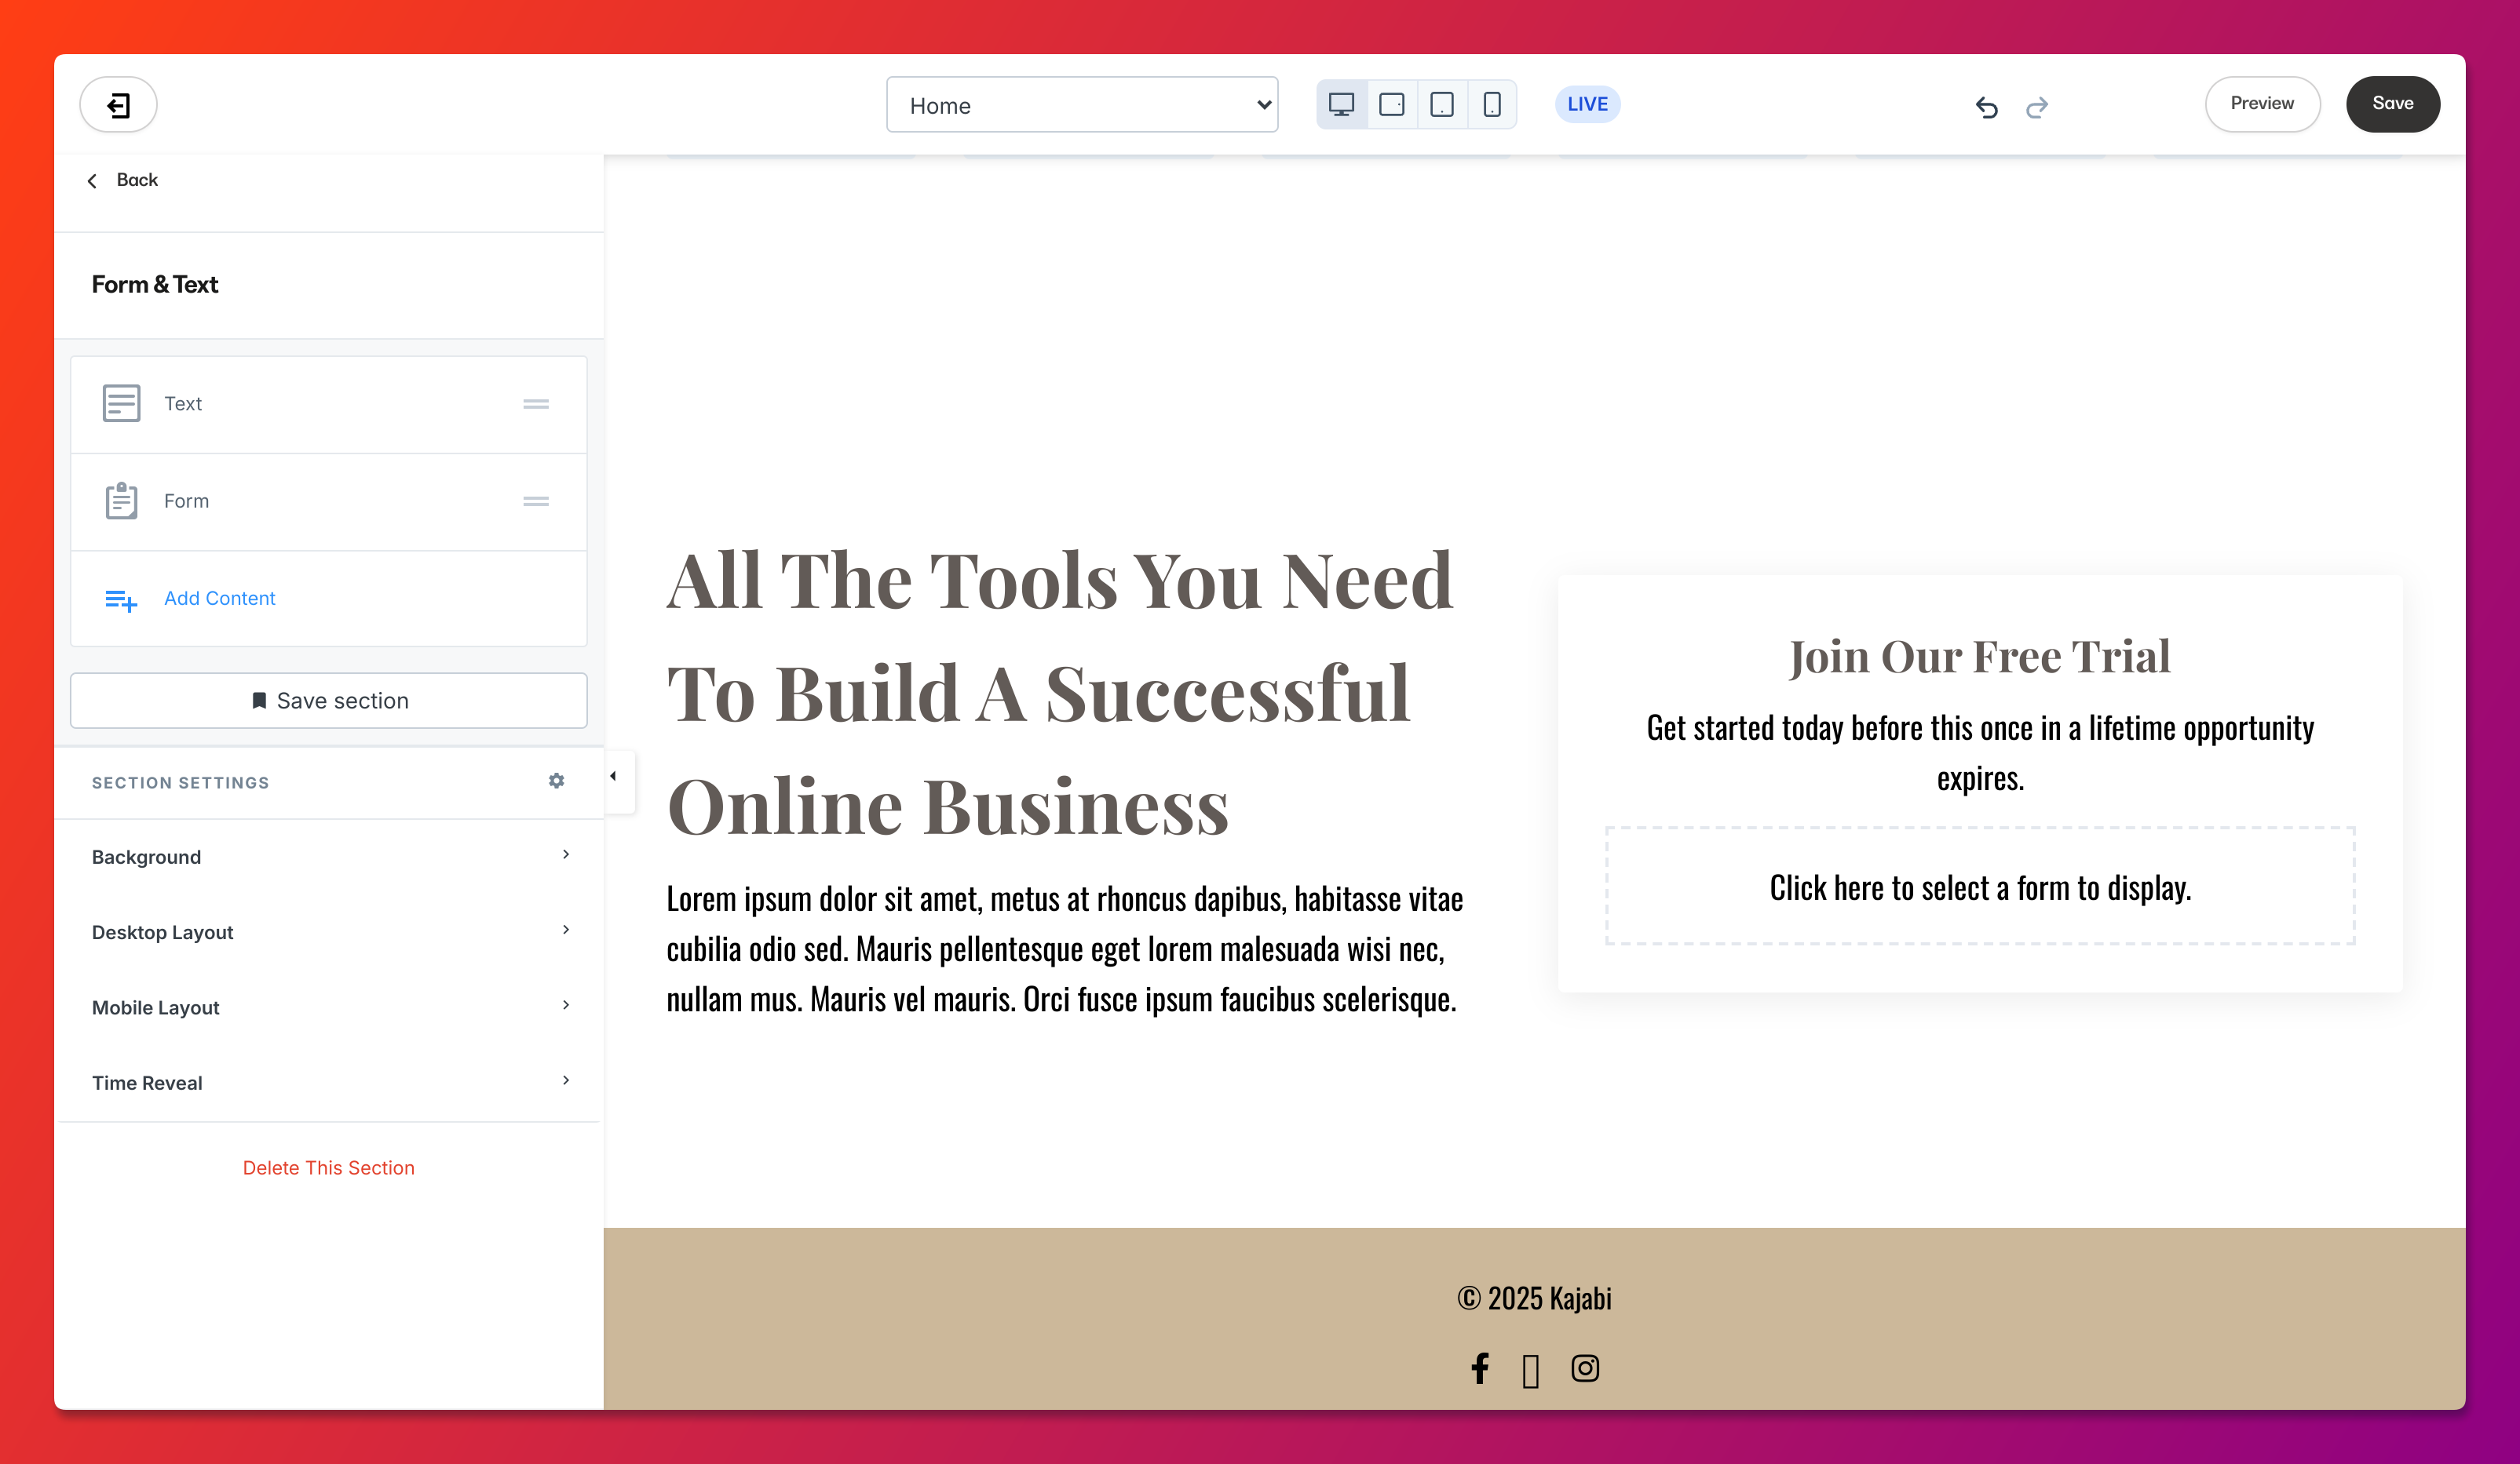Click the LIVE status badge
2520x1464 pixels.
click(1587, 104)
